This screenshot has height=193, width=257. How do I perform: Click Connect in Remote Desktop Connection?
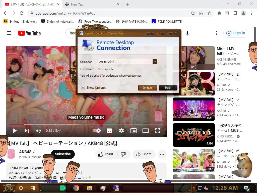pos(148,88)
